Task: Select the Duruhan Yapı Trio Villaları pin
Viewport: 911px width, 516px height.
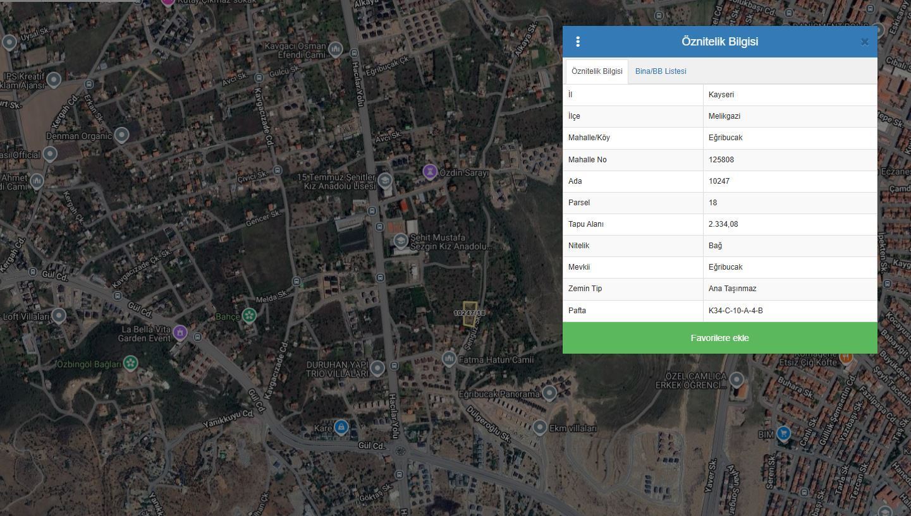Action: pos(377,368)
